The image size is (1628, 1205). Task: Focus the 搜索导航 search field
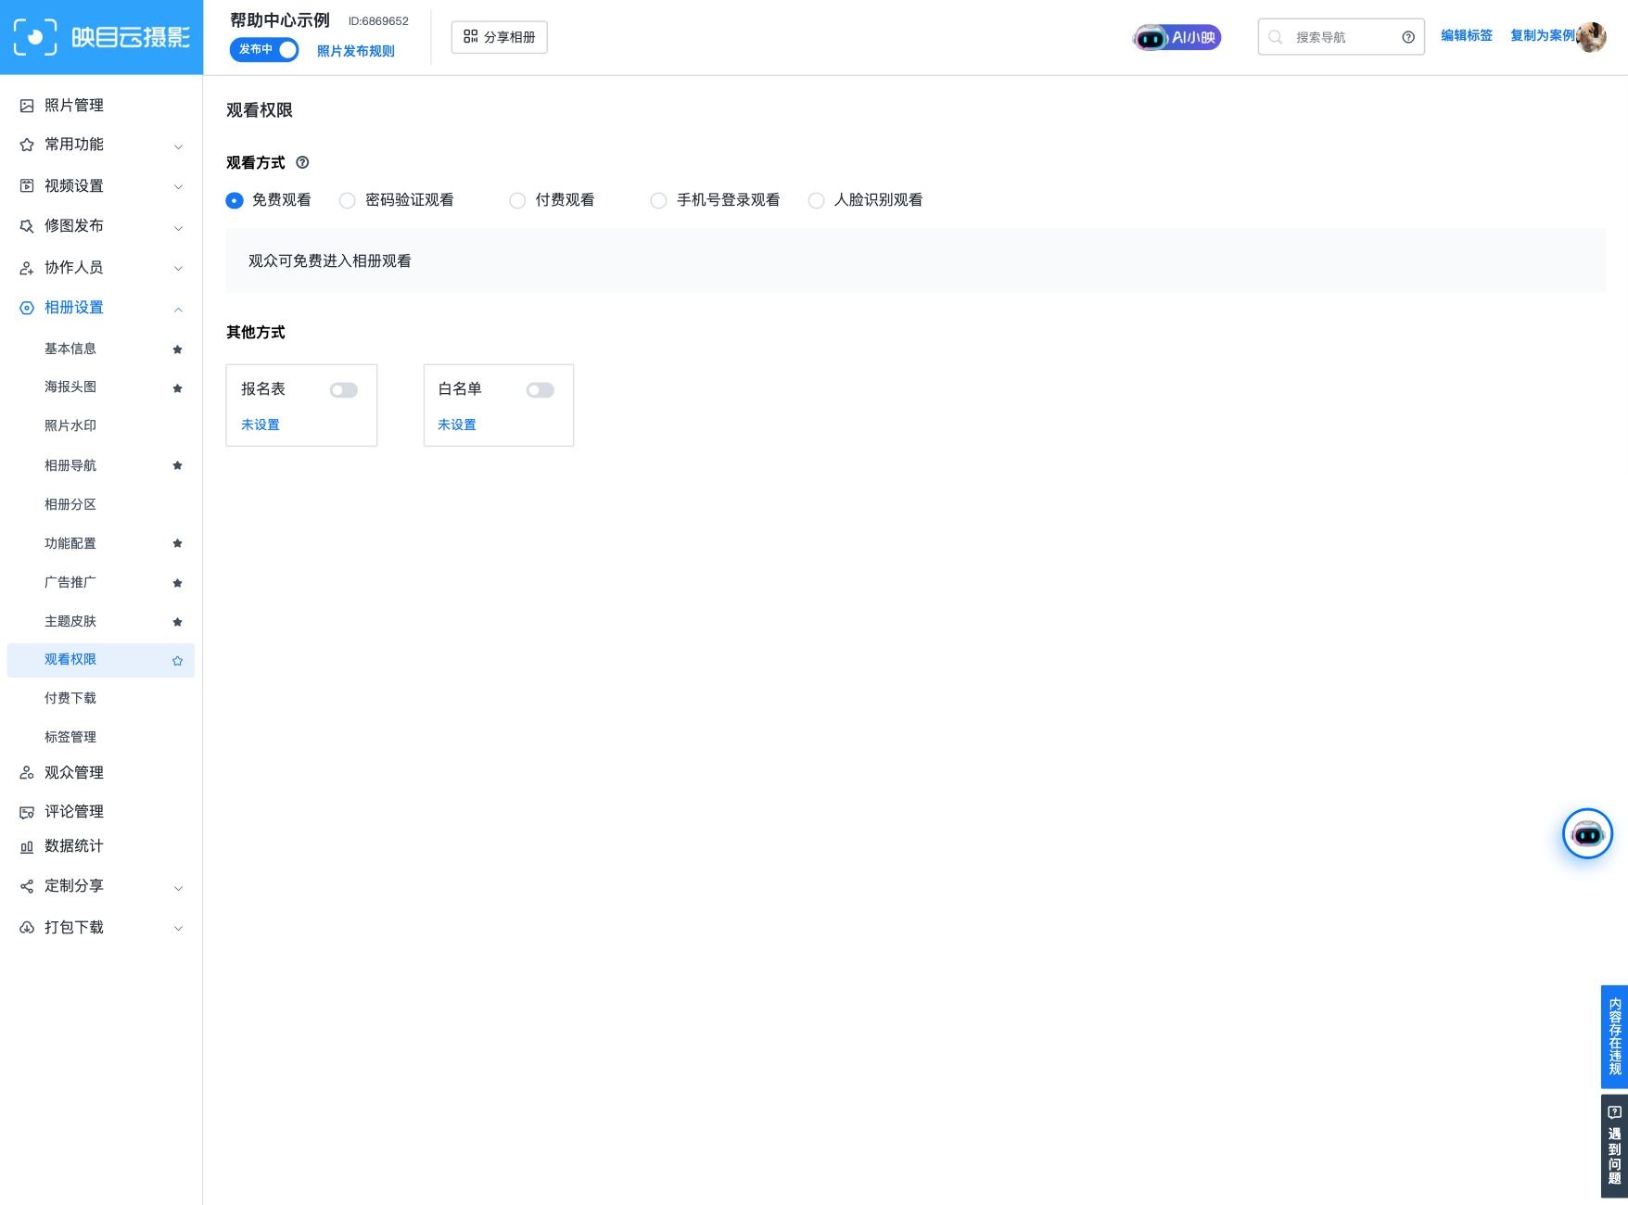coord(1342,37)
